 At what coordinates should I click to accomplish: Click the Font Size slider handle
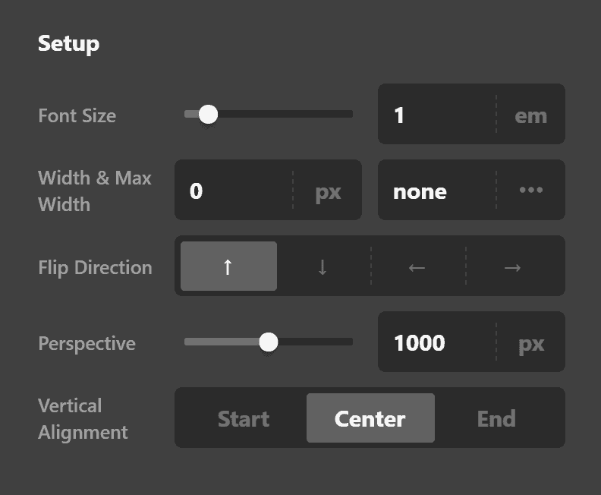tap(208, 114)
